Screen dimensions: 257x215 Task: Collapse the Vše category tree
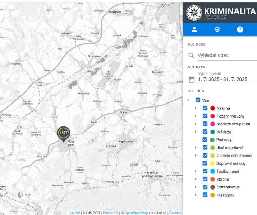pos(188,100)
